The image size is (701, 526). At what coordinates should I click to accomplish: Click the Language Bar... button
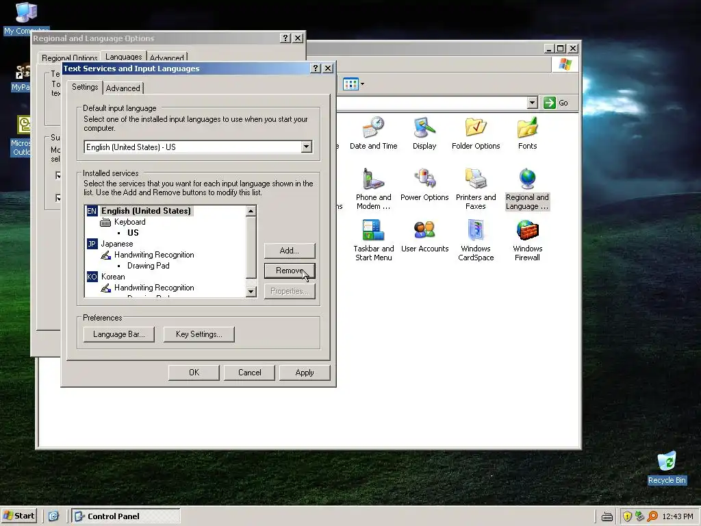pos(119,334)
